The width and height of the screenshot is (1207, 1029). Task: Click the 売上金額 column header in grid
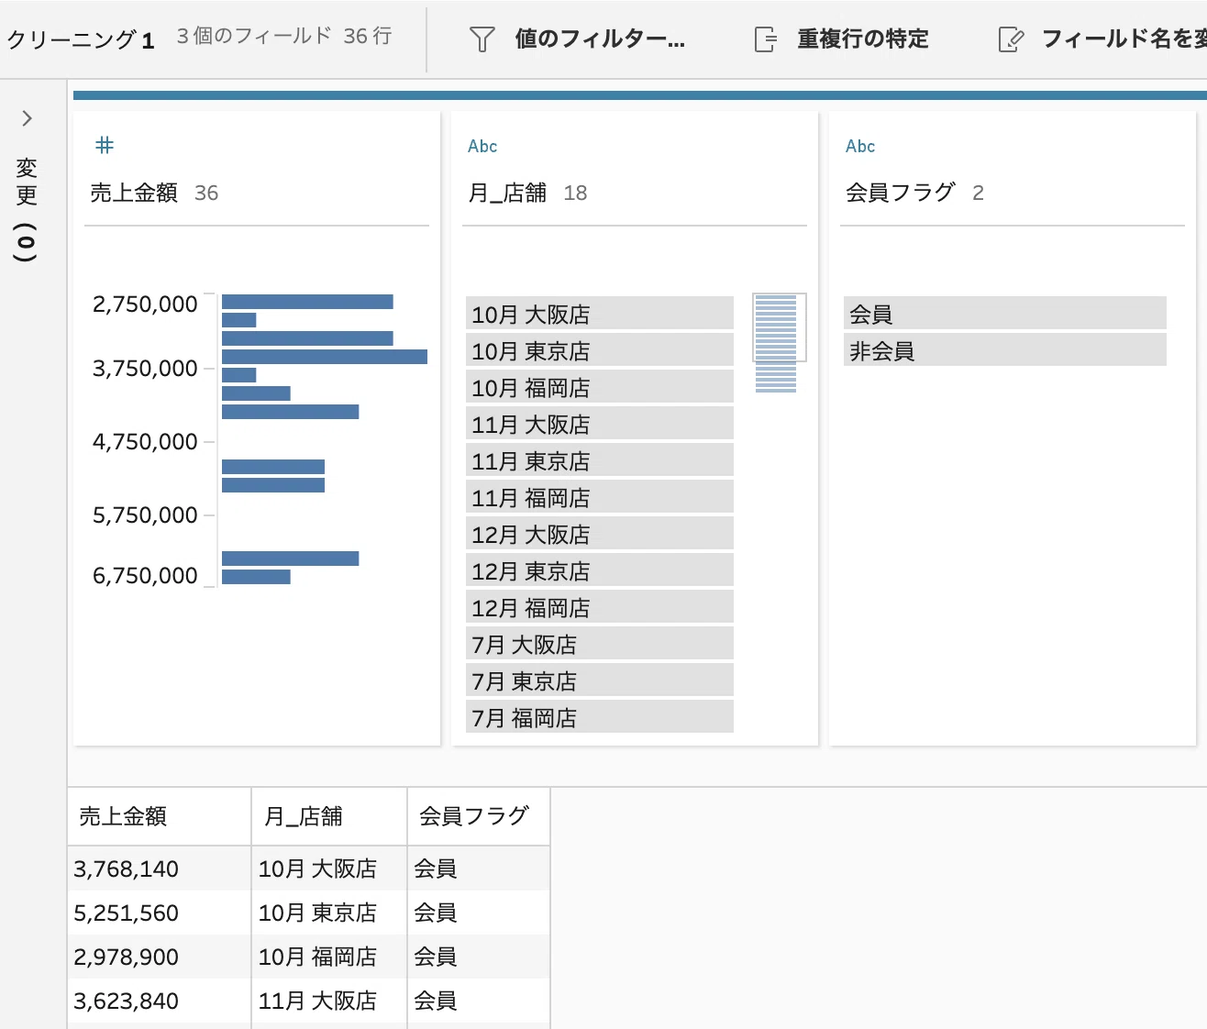click(x=160, y=816)
